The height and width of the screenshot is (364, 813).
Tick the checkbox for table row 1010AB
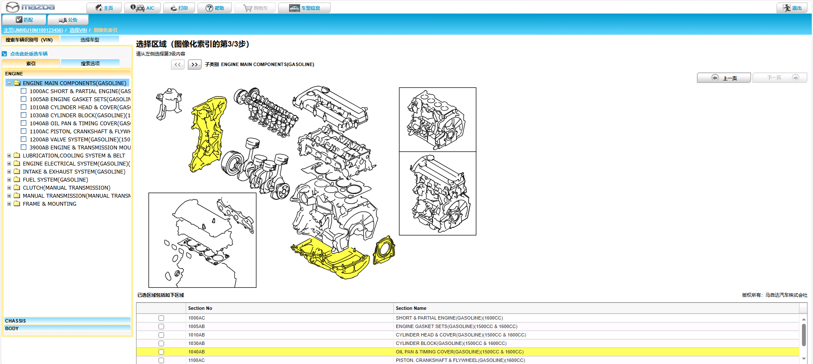click(161, 335)
